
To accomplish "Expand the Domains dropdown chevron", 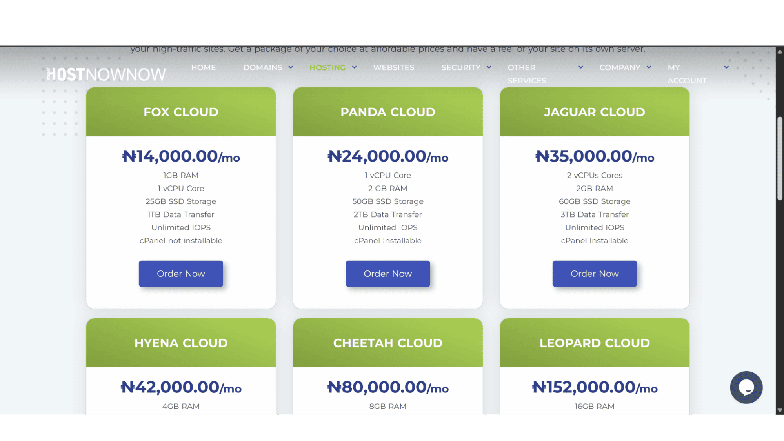I will point(291,67).
